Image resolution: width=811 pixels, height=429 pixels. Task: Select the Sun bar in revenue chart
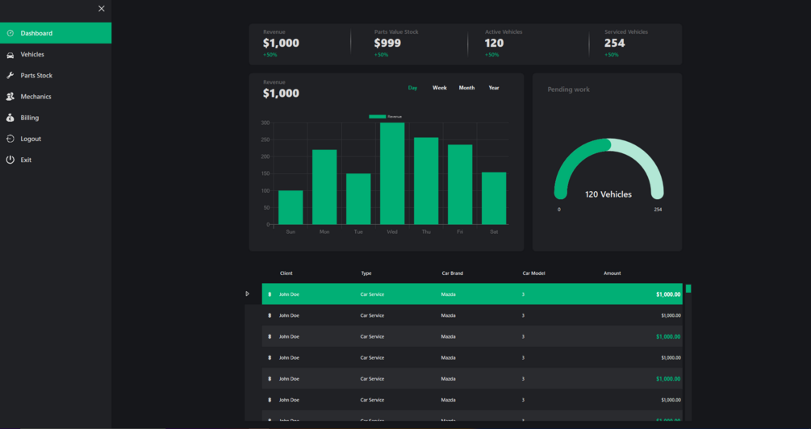click(291, 207)
